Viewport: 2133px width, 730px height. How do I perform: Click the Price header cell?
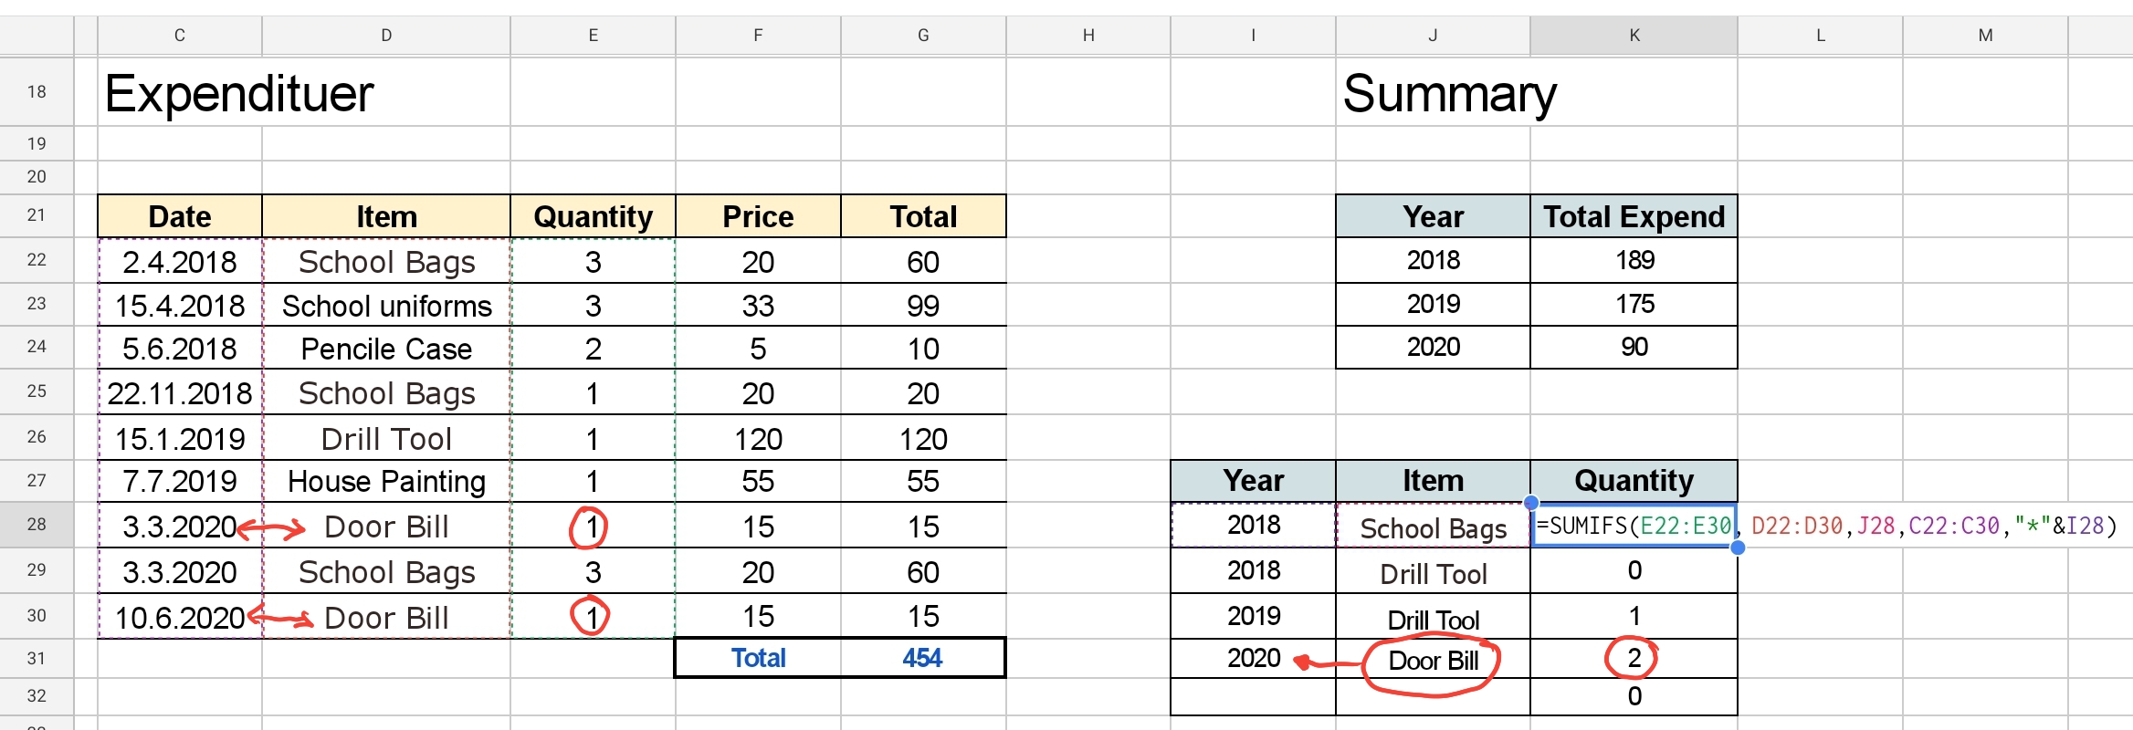tap(758, 216)
